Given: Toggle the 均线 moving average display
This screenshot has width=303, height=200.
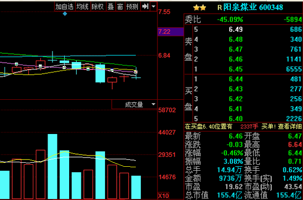Looking at the screenshot, I should coord(82,7).
